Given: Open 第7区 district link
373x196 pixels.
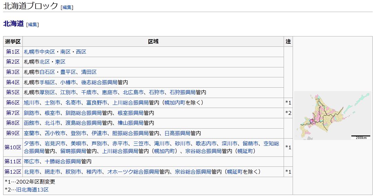Looking at the screenshot, I should 13,113.
